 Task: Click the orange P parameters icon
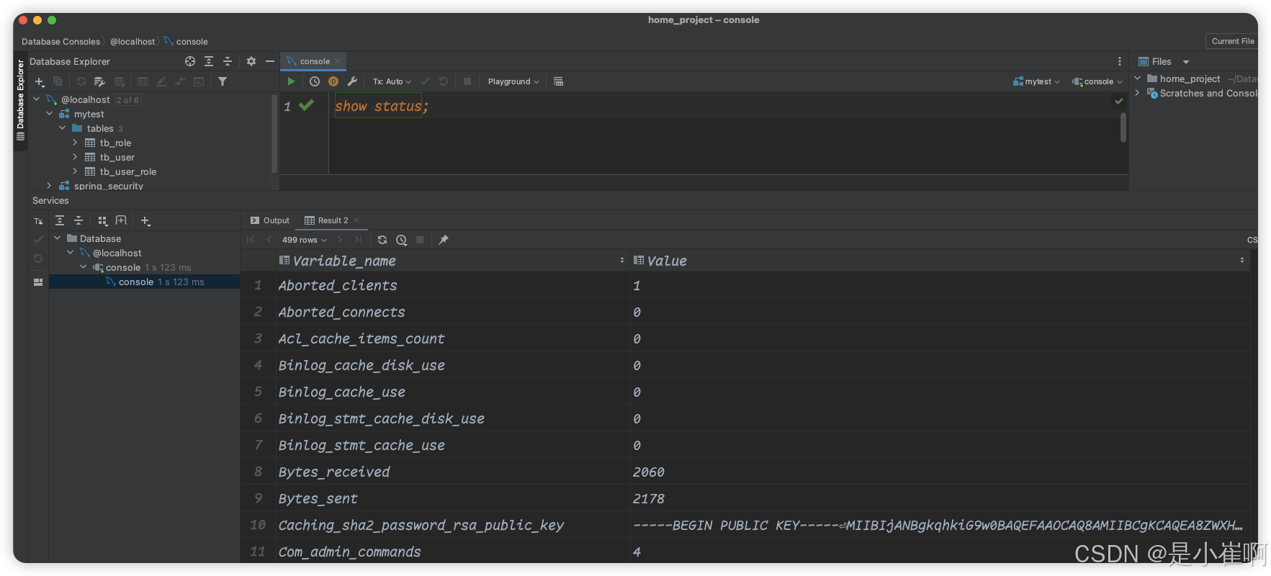(333, 81)
